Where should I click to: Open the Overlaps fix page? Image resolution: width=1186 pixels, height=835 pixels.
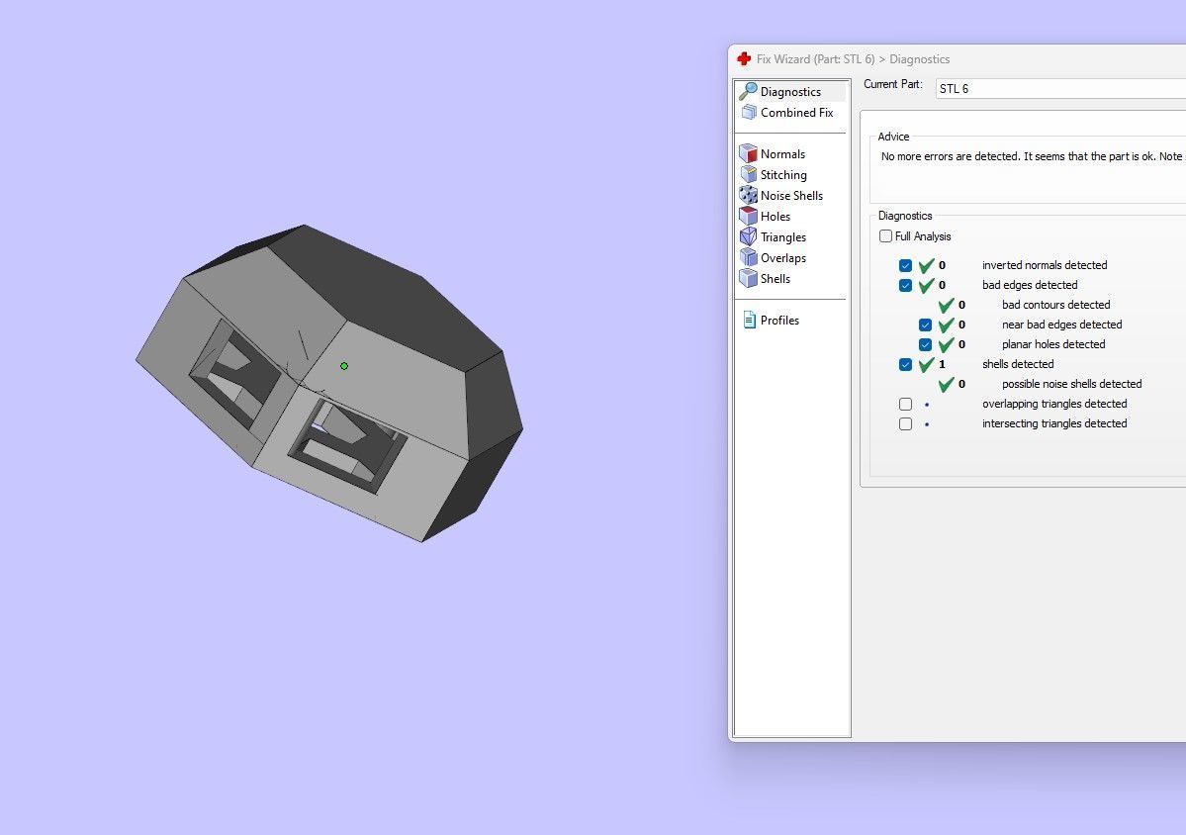(x=782, y=258)
